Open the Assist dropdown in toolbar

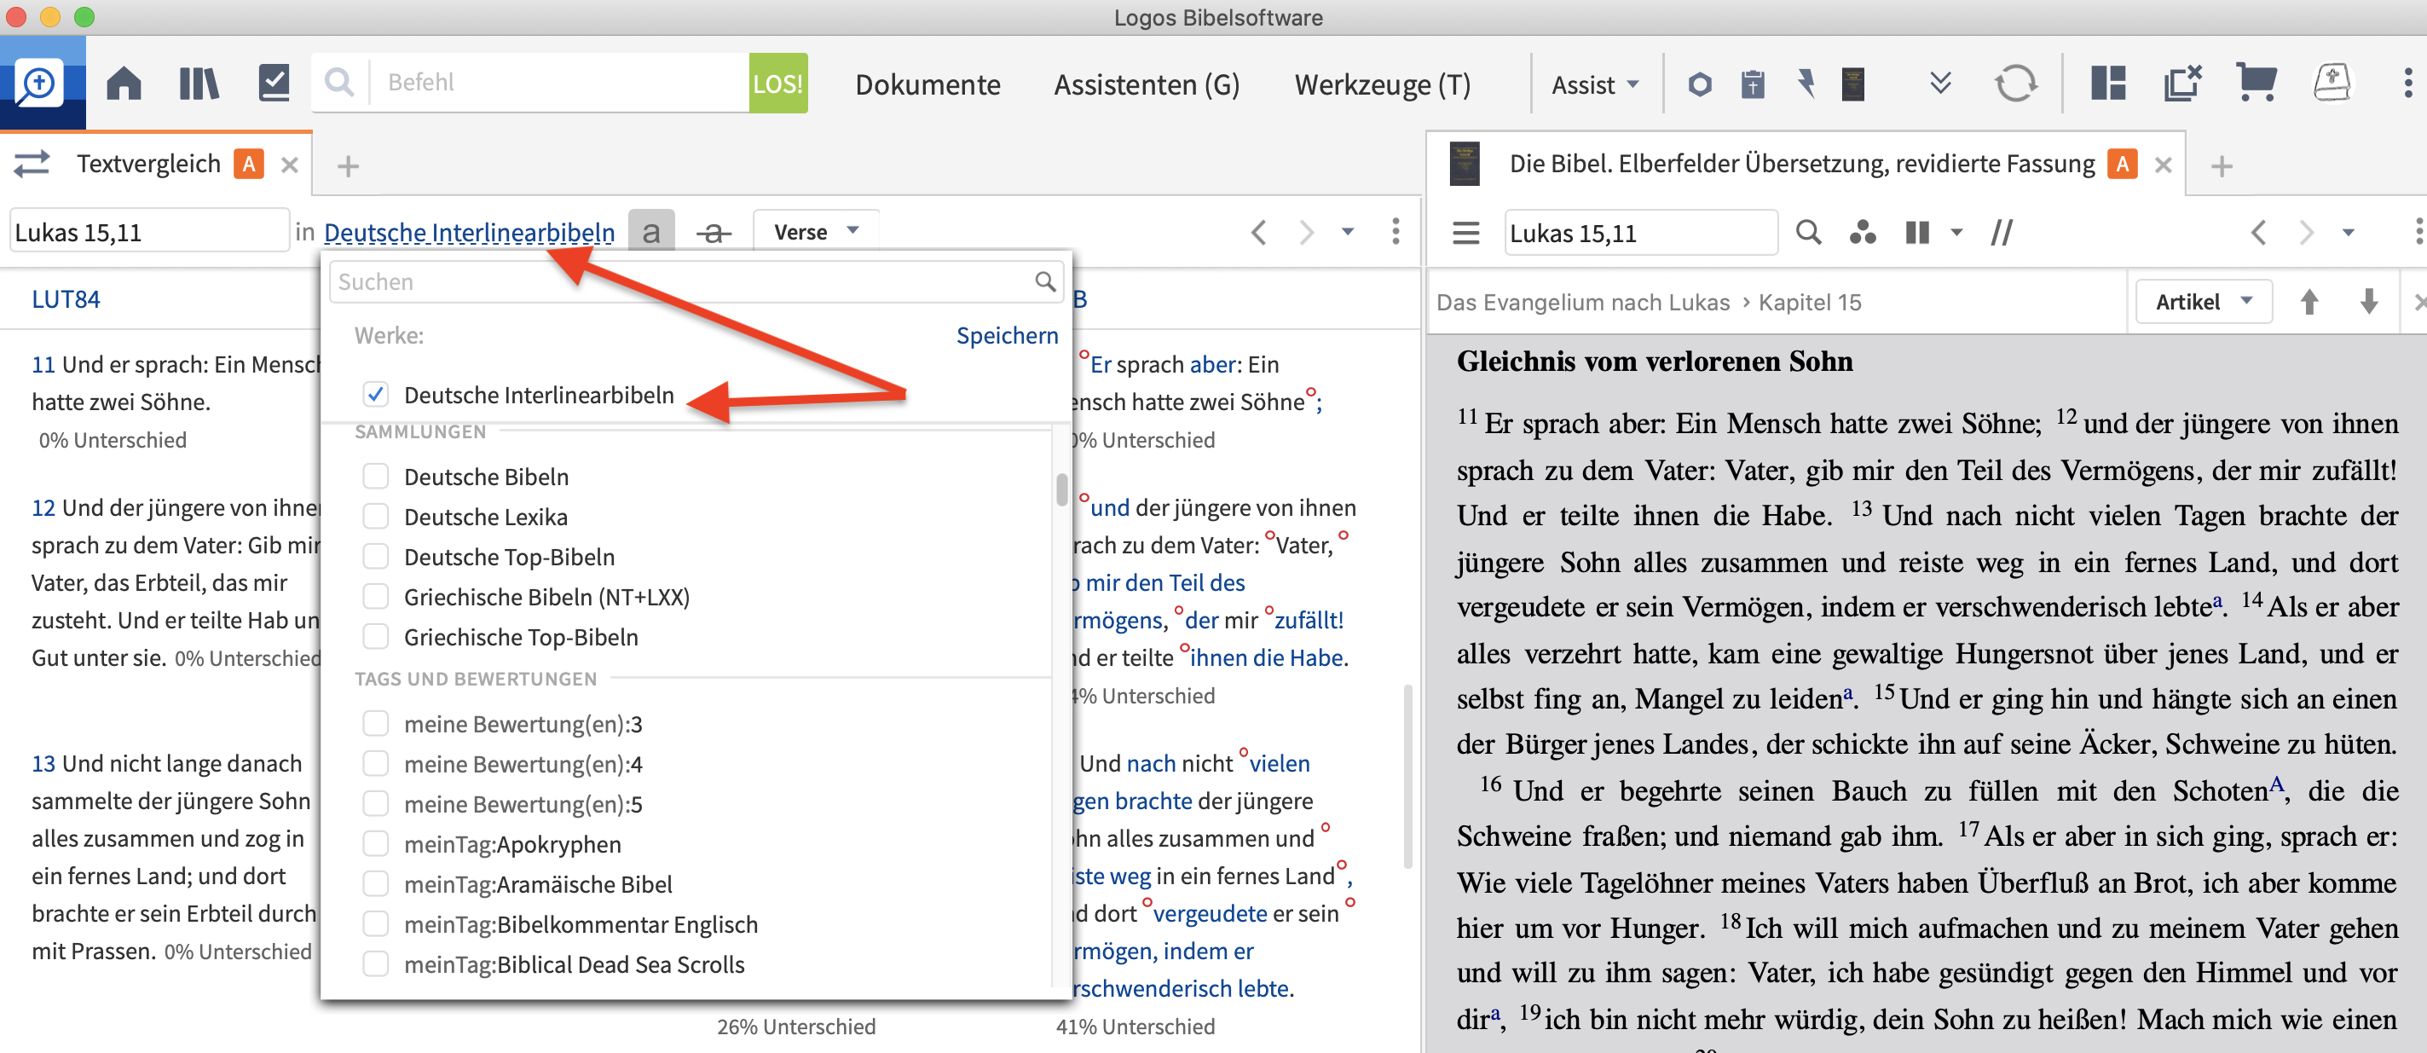point(1595,85)
